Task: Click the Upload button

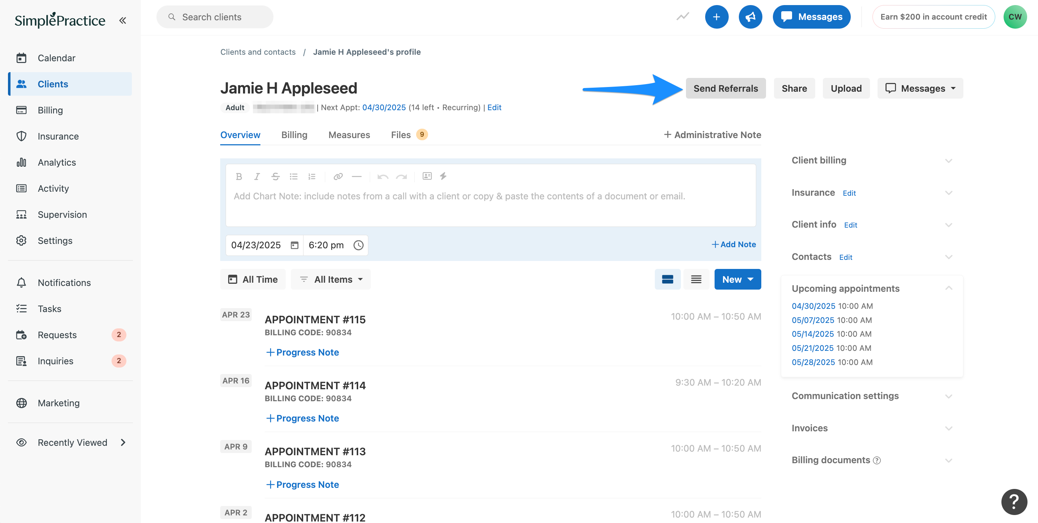Action: coord(846,88)
